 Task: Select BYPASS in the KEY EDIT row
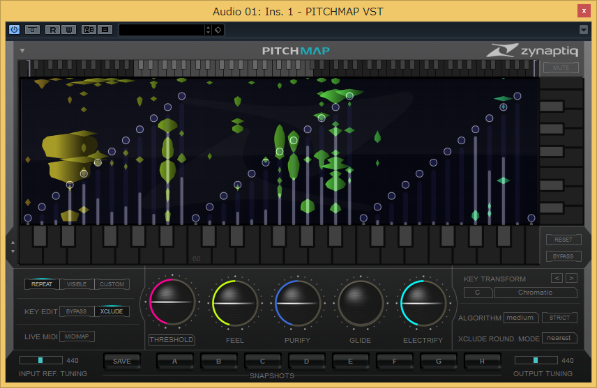77,311
